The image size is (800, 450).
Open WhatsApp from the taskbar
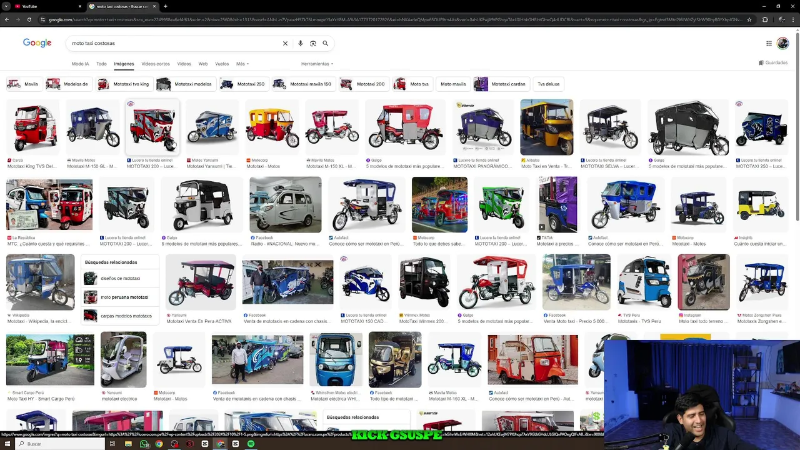pos(144,444)
